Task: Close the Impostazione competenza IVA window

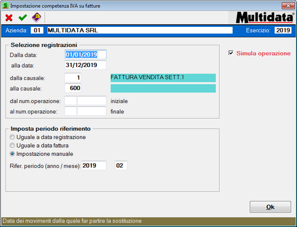Action: click(x=288, y=6)
